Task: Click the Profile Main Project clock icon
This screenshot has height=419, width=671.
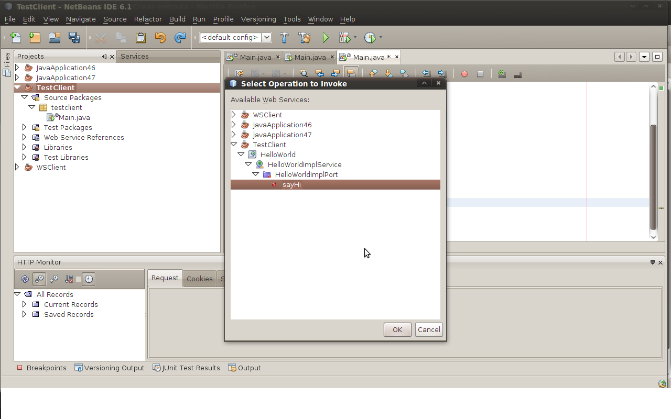Action: (x=370, y=38)
